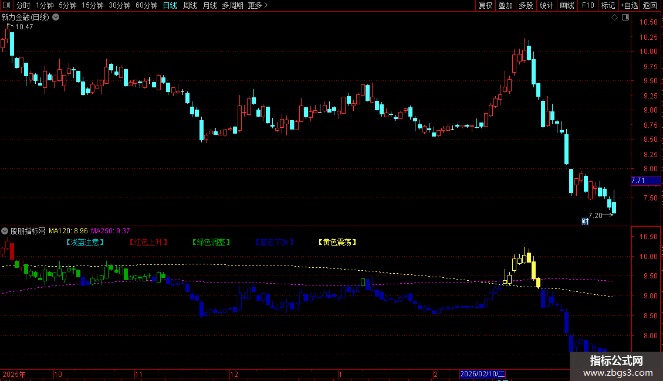
Task: Click the 新力金融(日线) chart title
Action: (25, 18)
